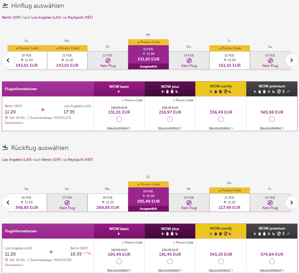Open 'Was ist enthalten?' under return WOW basic

coord(119,270)
